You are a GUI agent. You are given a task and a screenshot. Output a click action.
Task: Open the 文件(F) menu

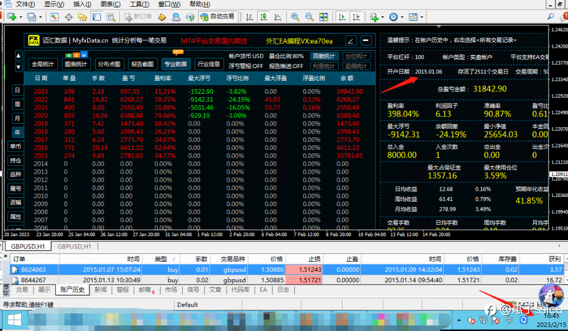(x=26, y=5)
